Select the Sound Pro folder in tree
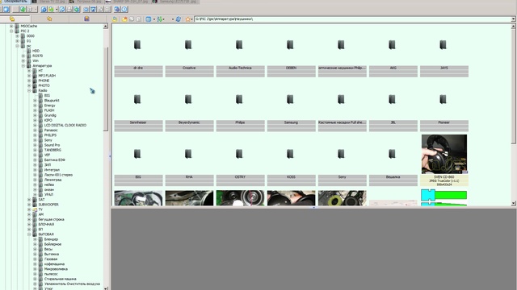 [52, 145]
